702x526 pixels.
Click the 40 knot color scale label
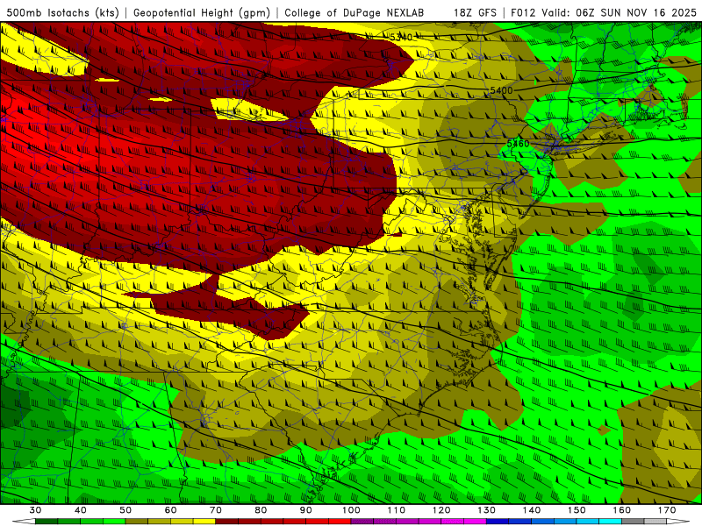tap(81, 510)
